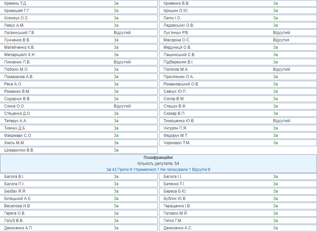Select Савчук Ю.П. row
317x232 pixels.
[238, 91]
